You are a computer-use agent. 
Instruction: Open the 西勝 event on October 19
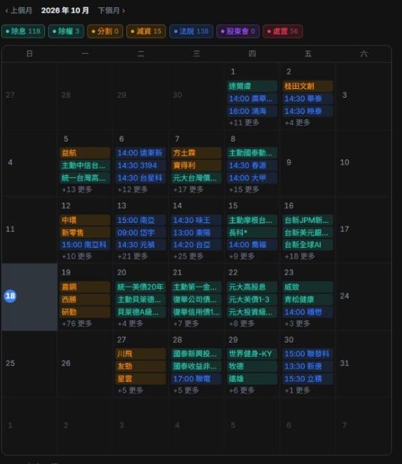(x=85, y=300)
